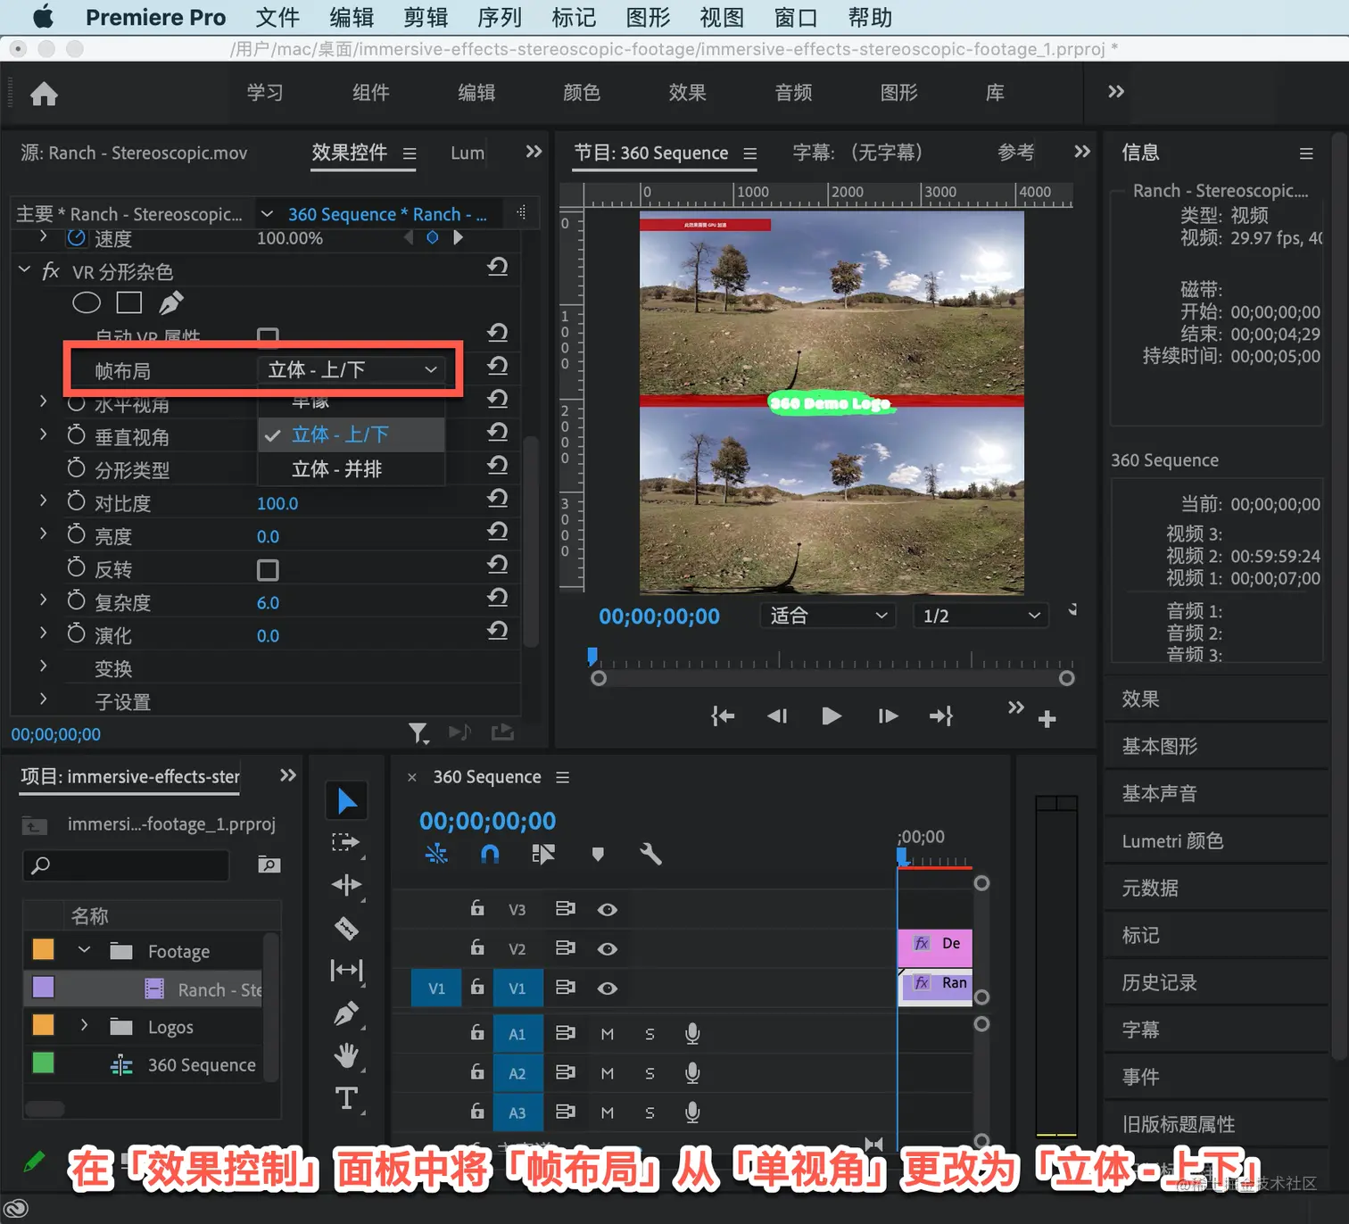The width and height of the screenshot is (1349, 1224).
Task: Switch to the 颜色 workspace
Action: pos(582,93)
